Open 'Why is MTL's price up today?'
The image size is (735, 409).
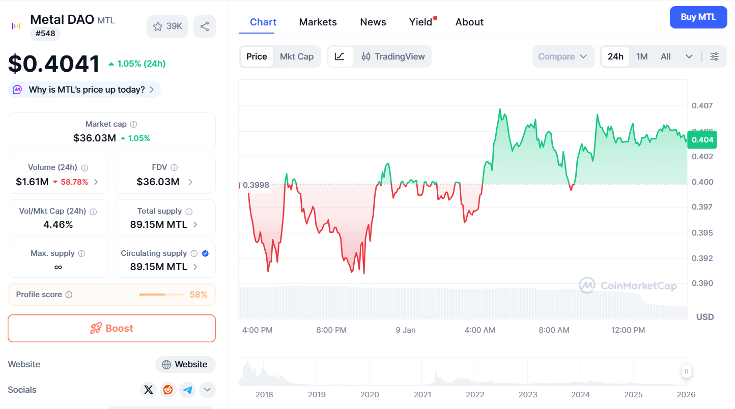84,90
